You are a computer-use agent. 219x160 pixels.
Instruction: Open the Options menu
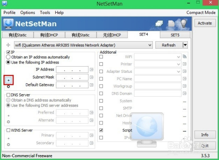(28, 13)
